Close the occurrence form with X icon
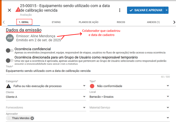176x122 pixels. click(x=9, y=10)
